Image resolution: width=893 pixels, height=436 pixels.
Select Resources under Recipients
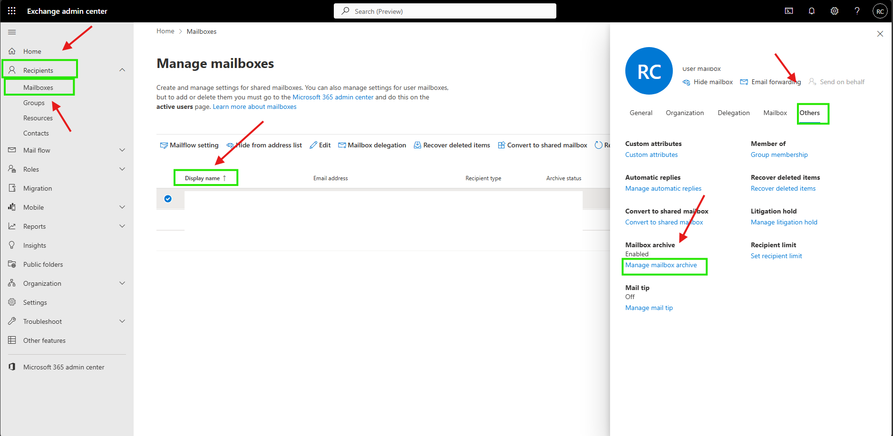(x=38, y=118)
